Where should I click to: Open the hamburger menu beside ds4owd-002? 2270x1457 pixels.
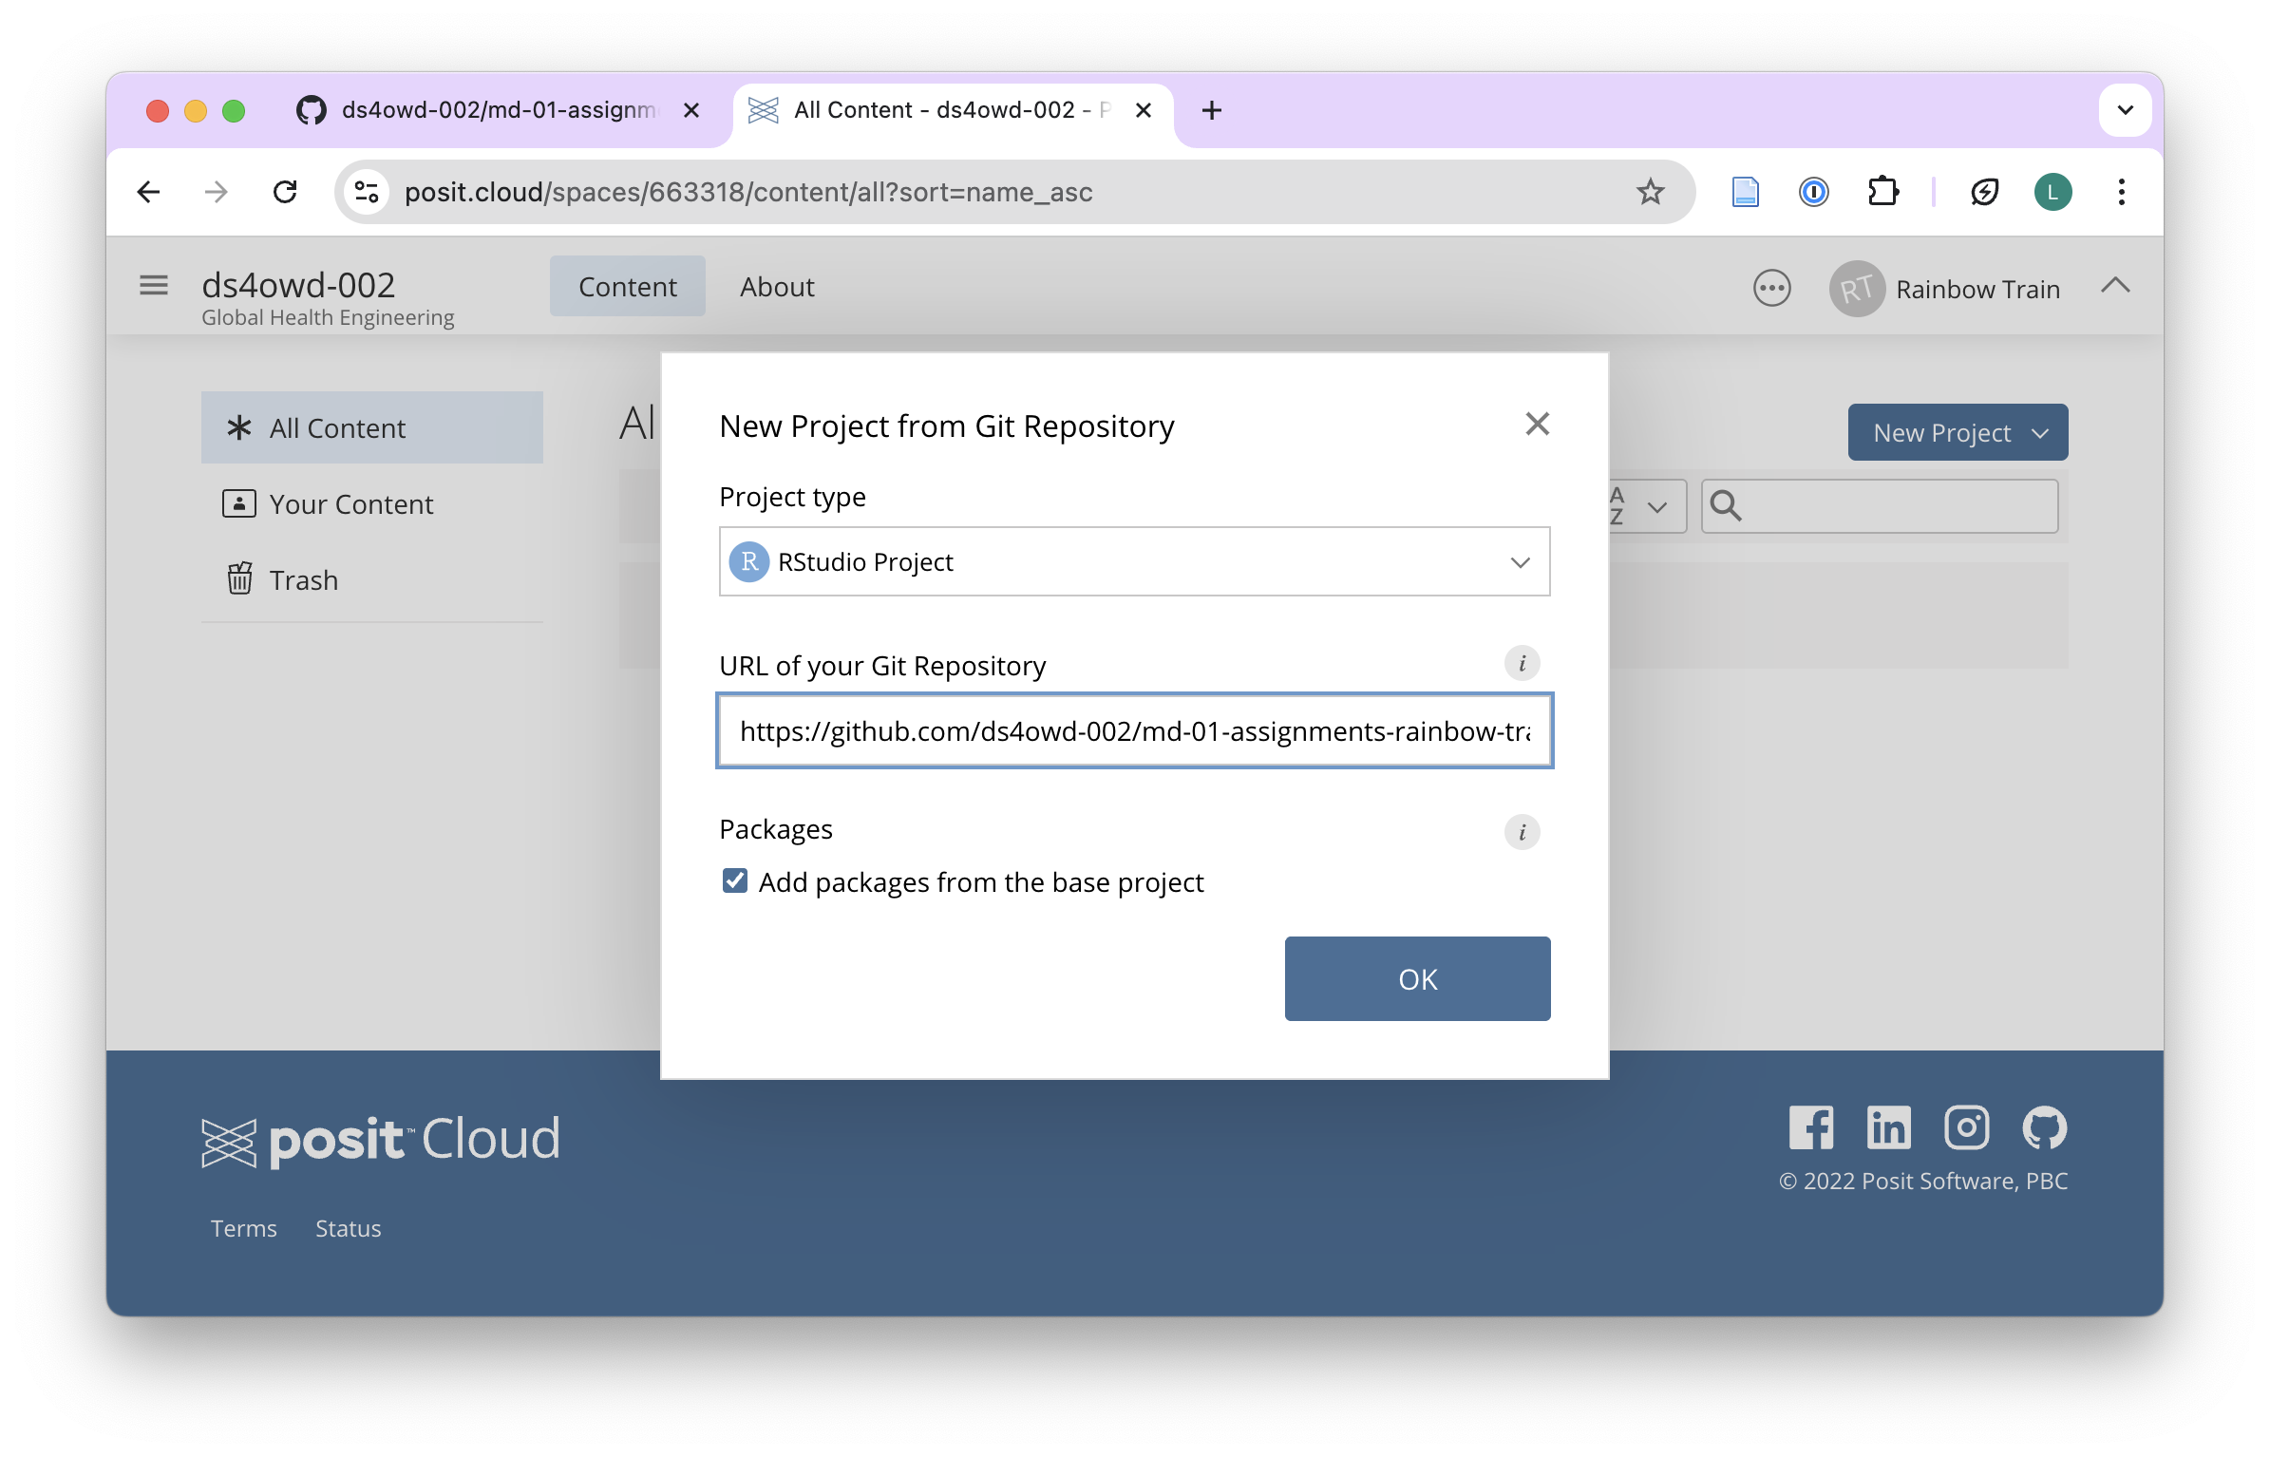(154, 285)
